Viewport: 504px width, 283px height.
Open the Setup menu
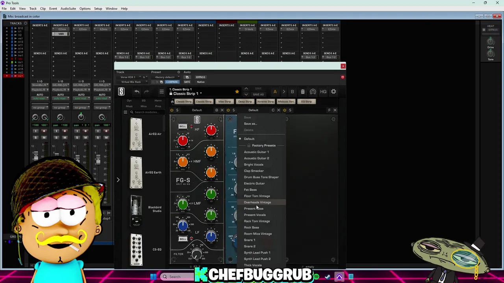(98, 8)
